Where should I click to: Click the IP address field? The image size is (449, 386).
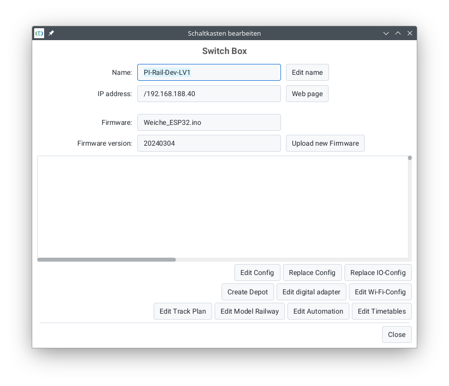[x=209, y=94]
